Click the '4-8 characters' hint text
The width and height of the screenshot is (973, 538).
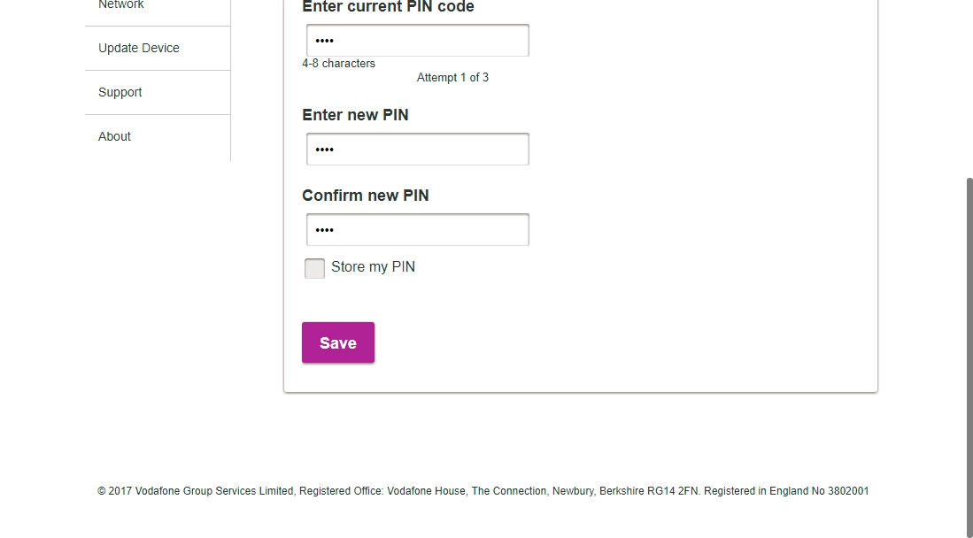[338, 64]
